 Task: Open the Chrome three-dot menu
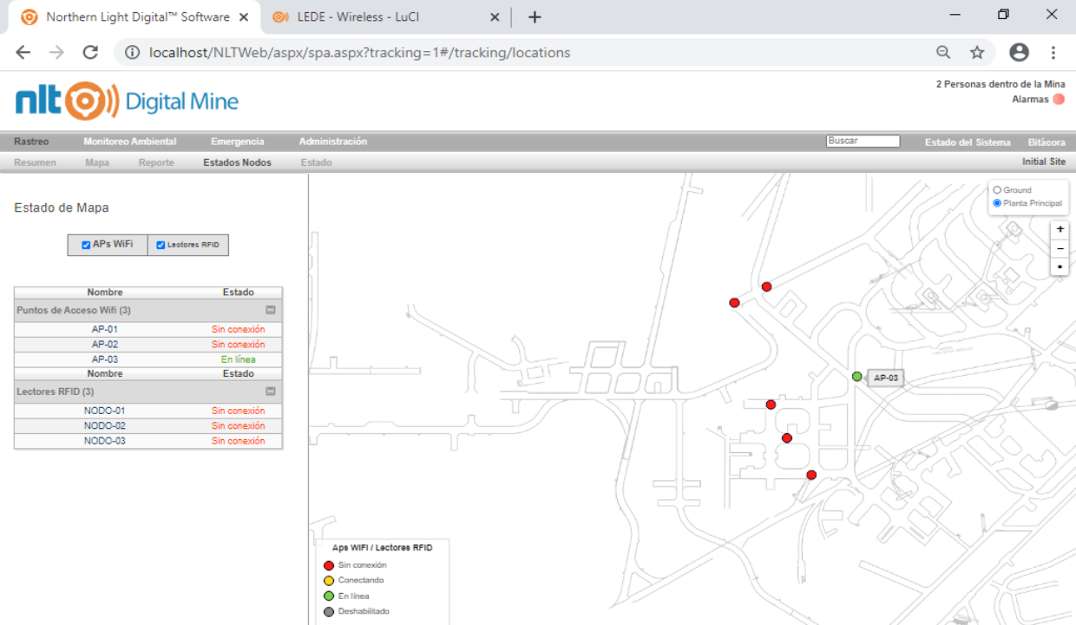pos(1053,53)
